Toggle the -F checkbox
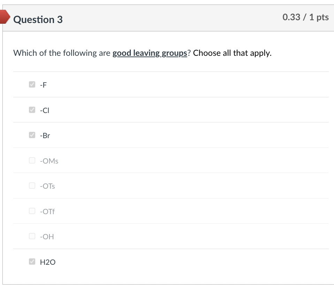Screen dimensions: 334x286 pos(32,84)
